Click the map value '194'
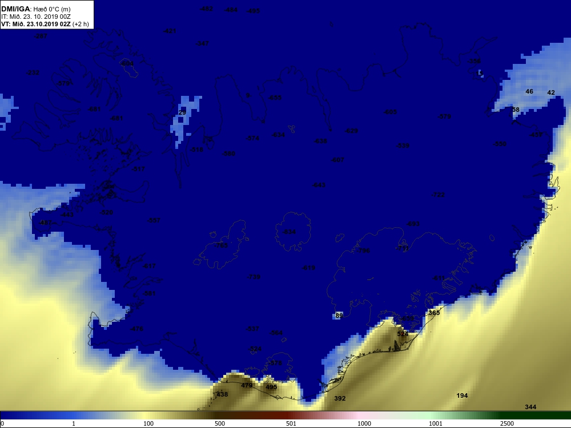571x428 pixels. pyautogui.click(x=462, y=395)
